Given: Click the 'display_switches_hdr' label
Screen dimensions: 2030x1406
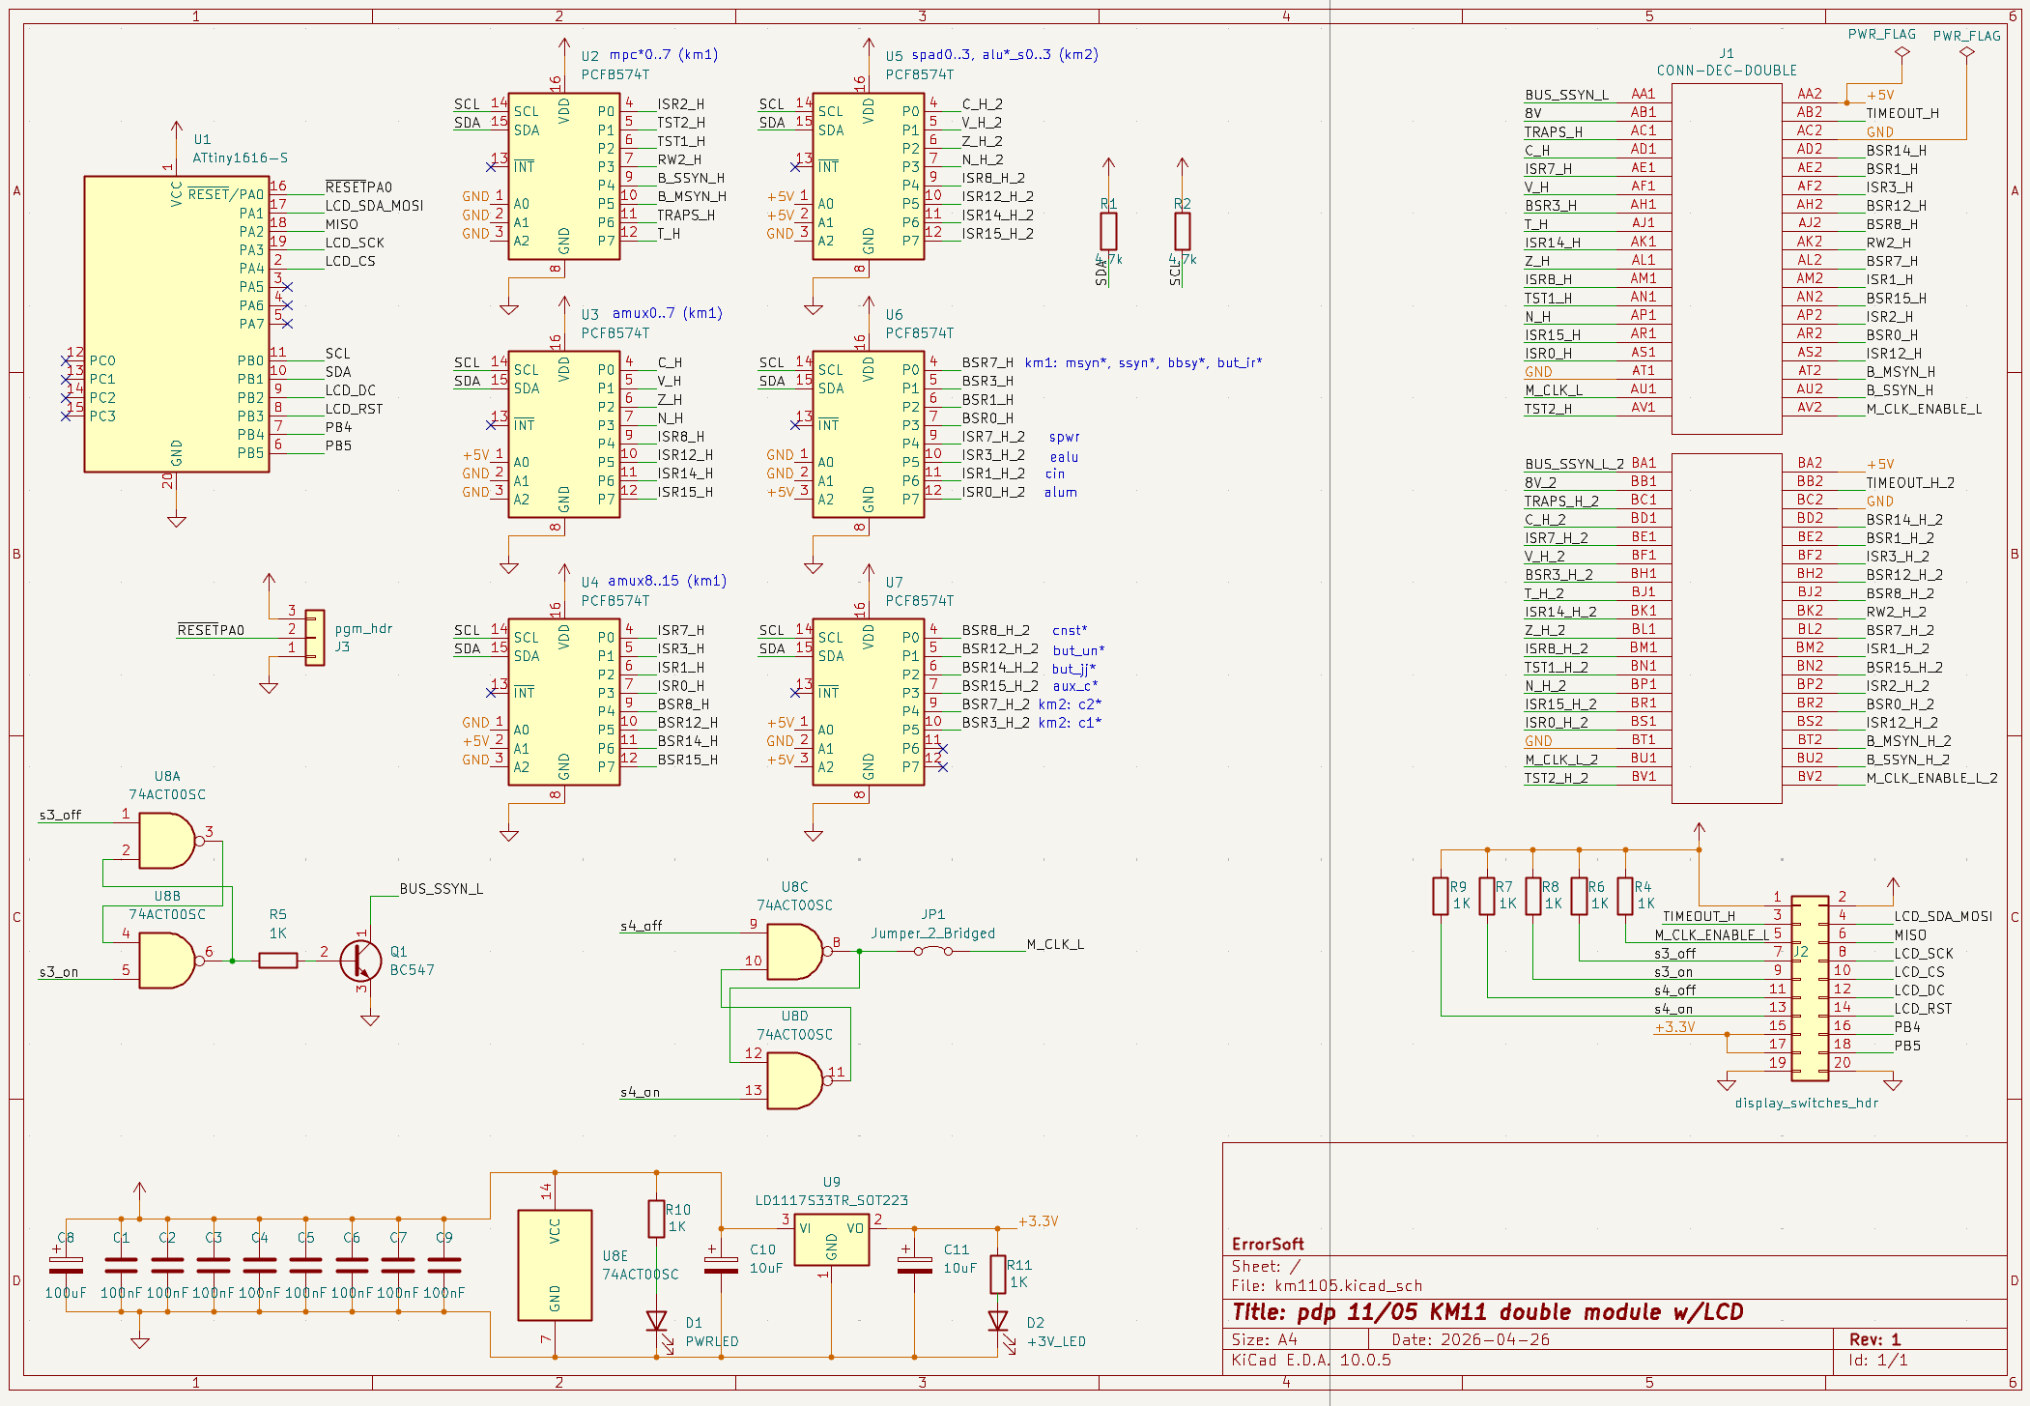Looking at the screenshot, I should pos(1806,1103).
